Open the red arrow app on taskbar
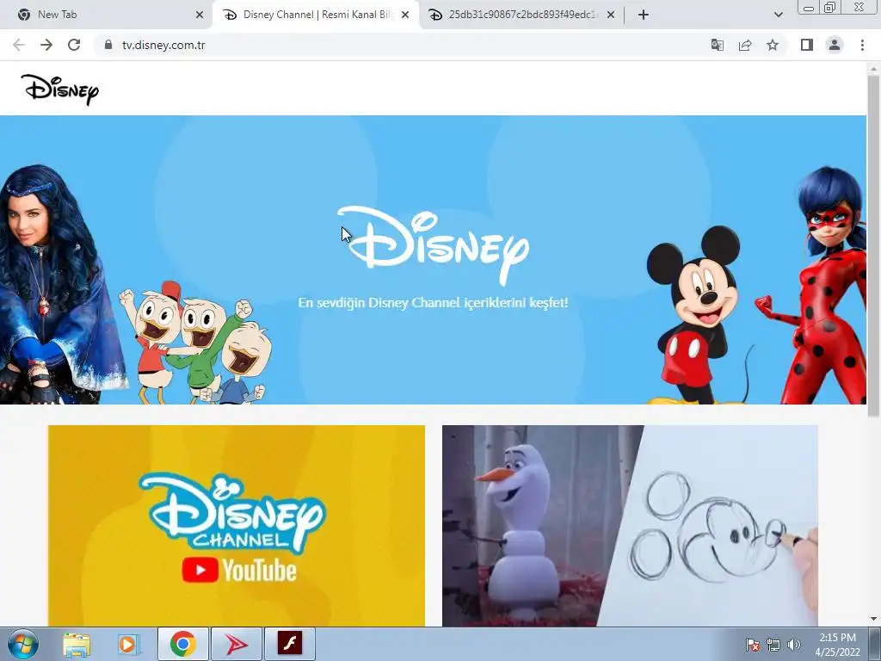 237,644
